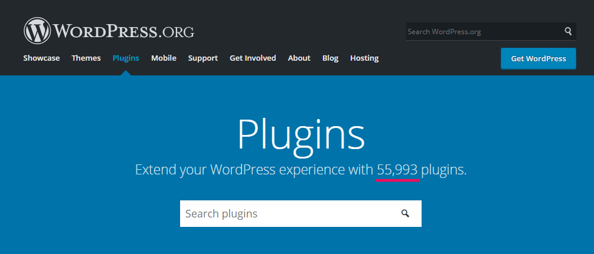Open the Blog link
Image resolution: width=594 pixels, height=254 pixels.
coord(330,58)
